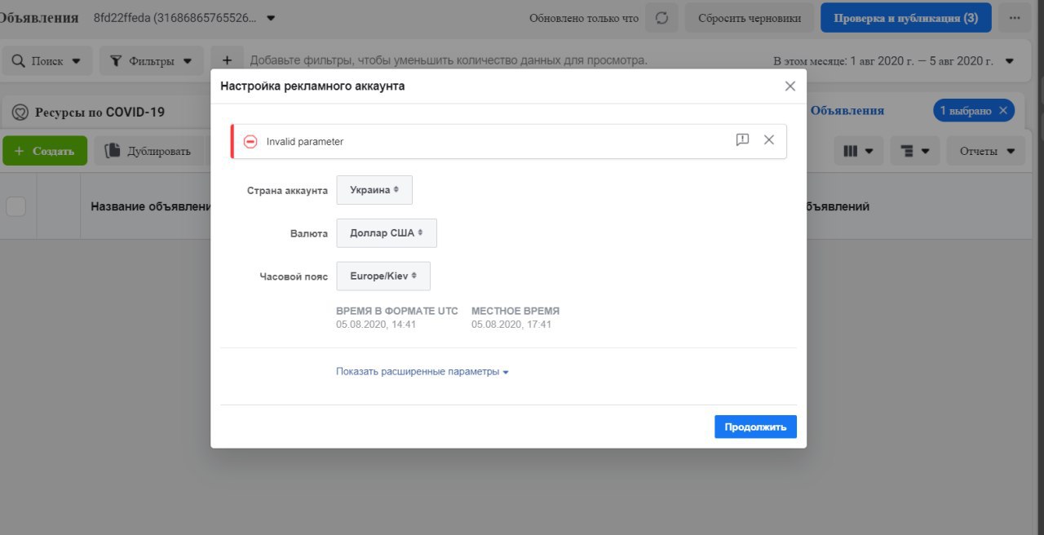Screen dimensions: 1044x535
Task: Open the Фильтры filters dropdown
Action: tap(151, 60)
